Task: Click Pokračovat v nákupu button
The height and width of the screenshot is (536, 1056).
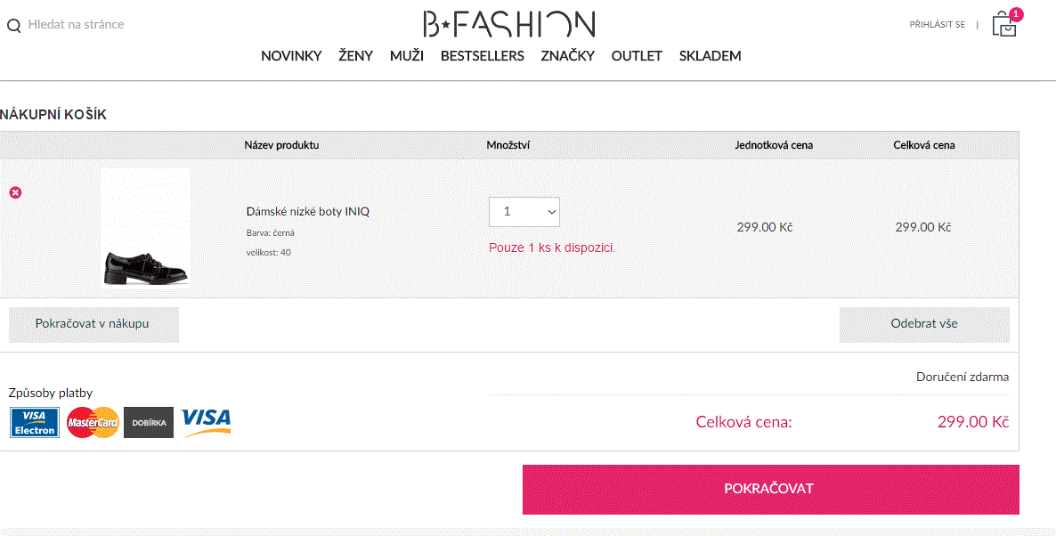Action: (x=93, y=325)
